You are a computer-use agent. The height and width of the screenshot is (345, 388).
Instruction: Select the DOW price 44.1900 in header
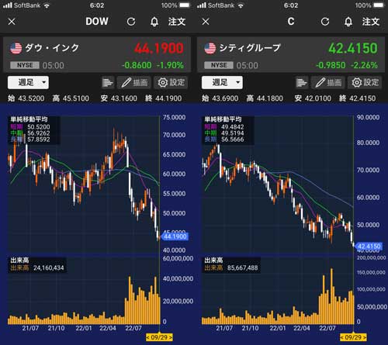point(159,48)
